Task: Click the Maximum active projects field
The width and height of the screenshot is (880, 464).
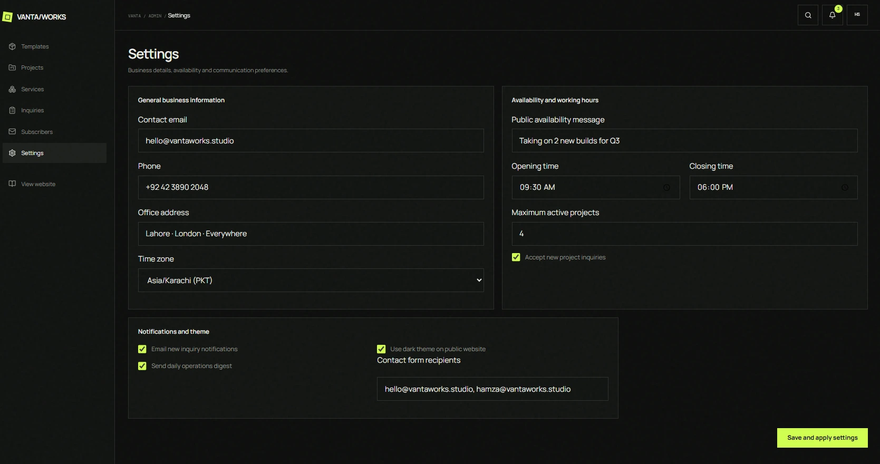Action: pyautogui.click(x=684, y=234)
